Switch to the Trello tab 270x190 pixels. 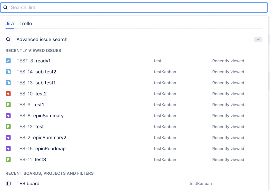(26, 24)
